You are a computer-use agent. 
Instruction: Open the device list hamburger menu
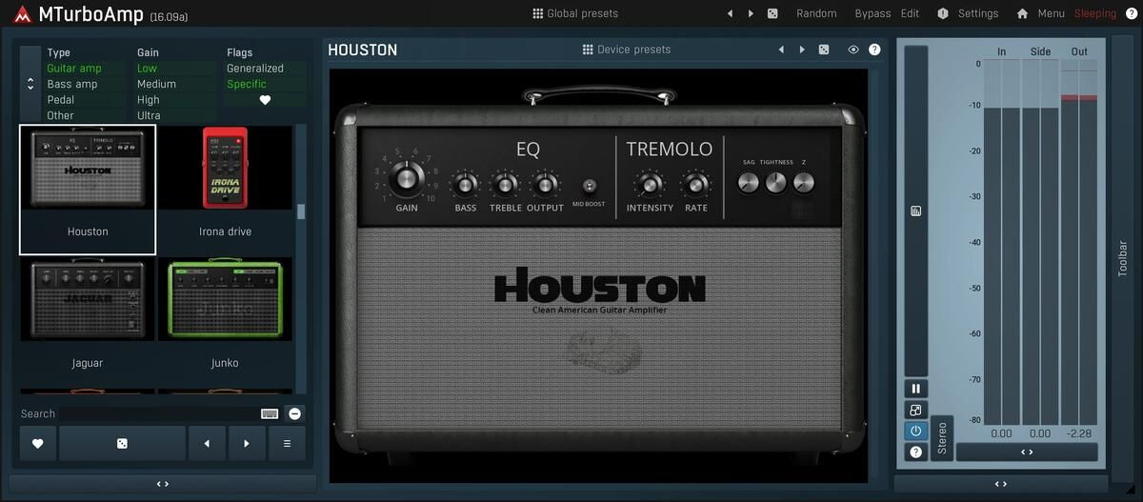point(287,444)
